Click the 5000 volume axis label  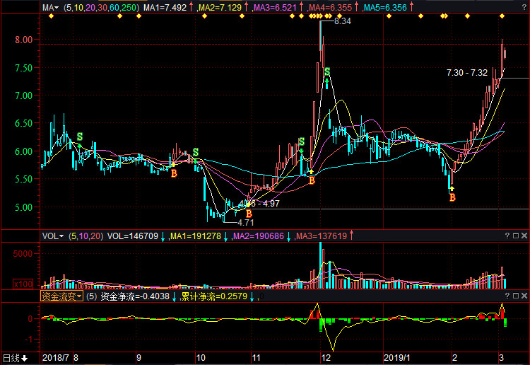(23, 254)
